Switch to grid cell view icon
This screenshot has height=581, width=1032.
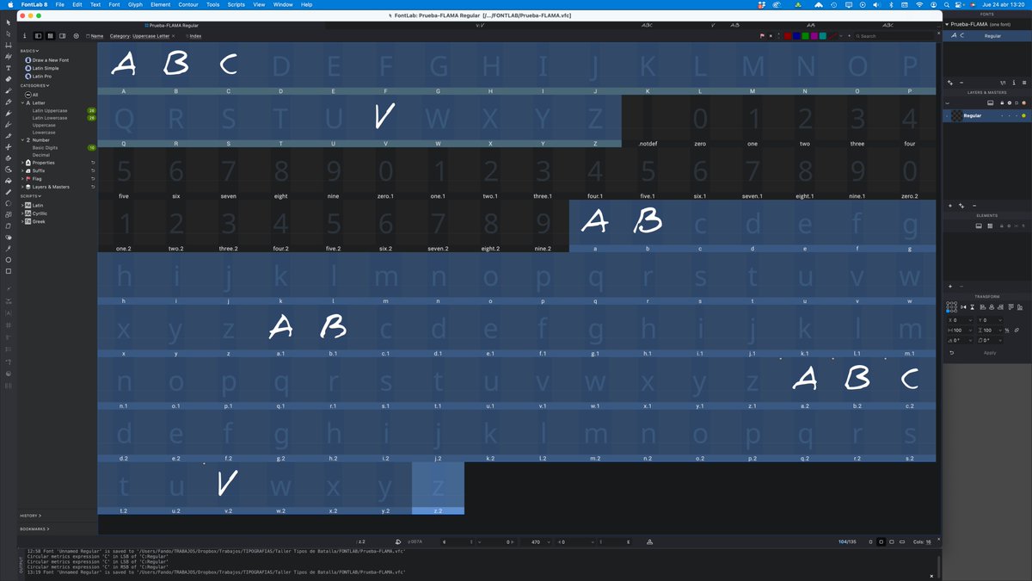pyautogui.click(x=50, y=36)
